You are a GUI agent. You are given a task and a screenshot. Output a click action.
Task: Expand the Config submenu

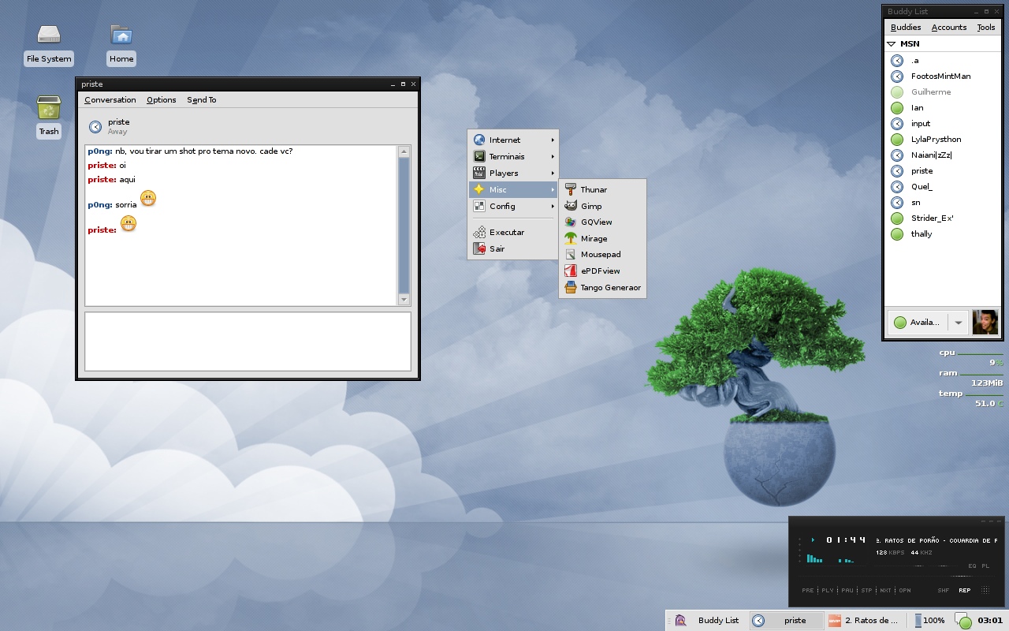(513, 206)
